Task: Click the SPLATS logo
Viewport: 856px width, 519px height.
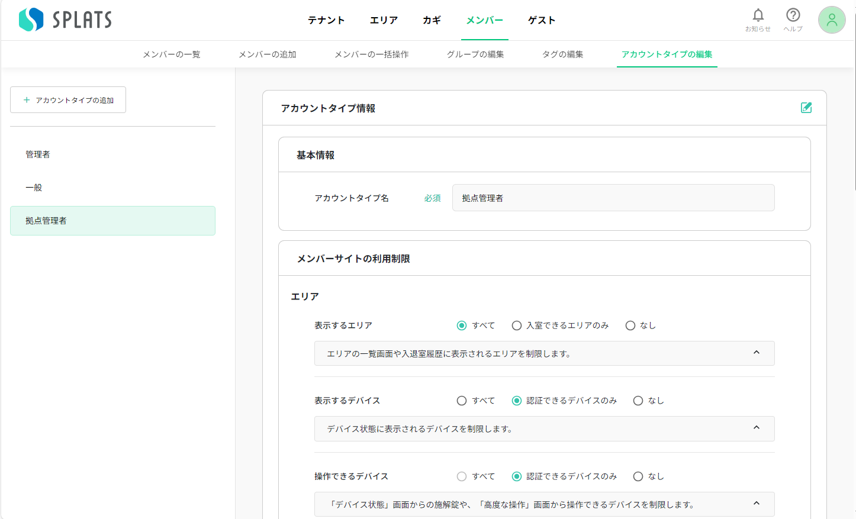Action: pos(65,20)
